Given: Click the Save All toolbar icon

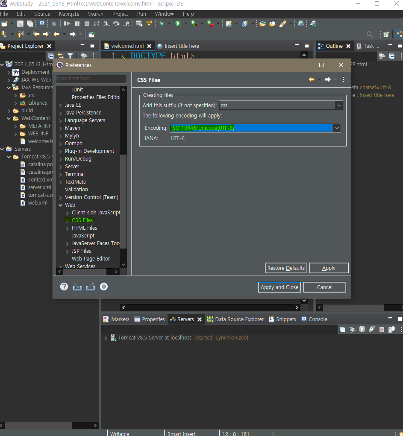Looking at the screenshot, I should click(30, 23).
